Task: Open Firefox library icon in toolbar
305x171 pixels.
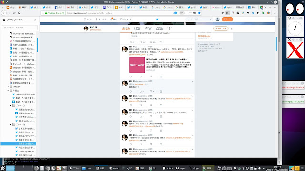Action: tap(223, 13)
